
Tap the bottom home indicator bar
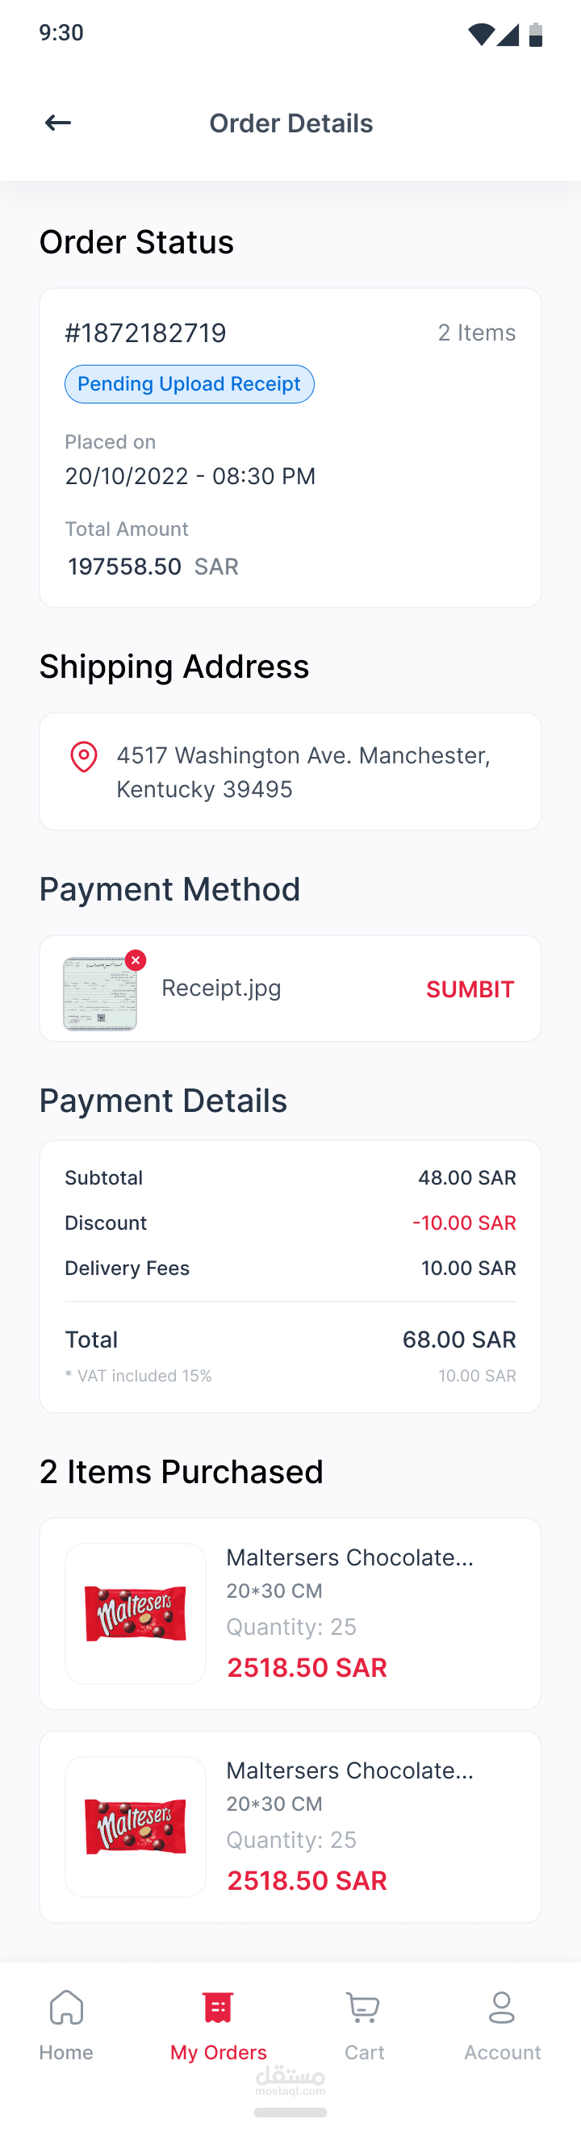coord(290,2113)
